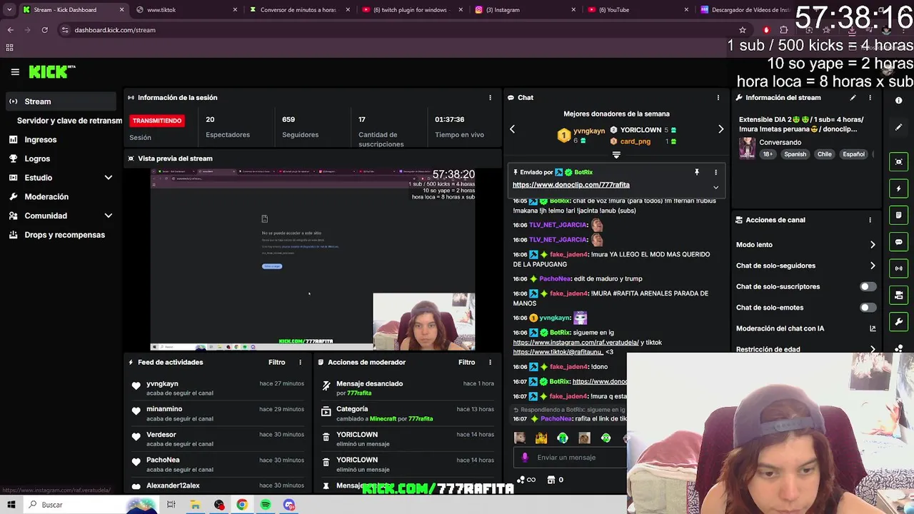Switch to the Instagram browser tab

pyautogui.click(x=525, y=10)
